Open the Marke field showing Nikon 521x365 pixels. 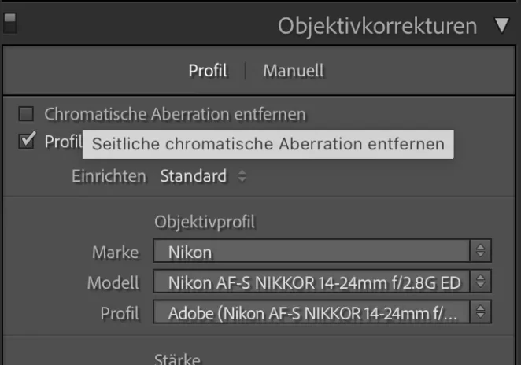tap(322, 251)
